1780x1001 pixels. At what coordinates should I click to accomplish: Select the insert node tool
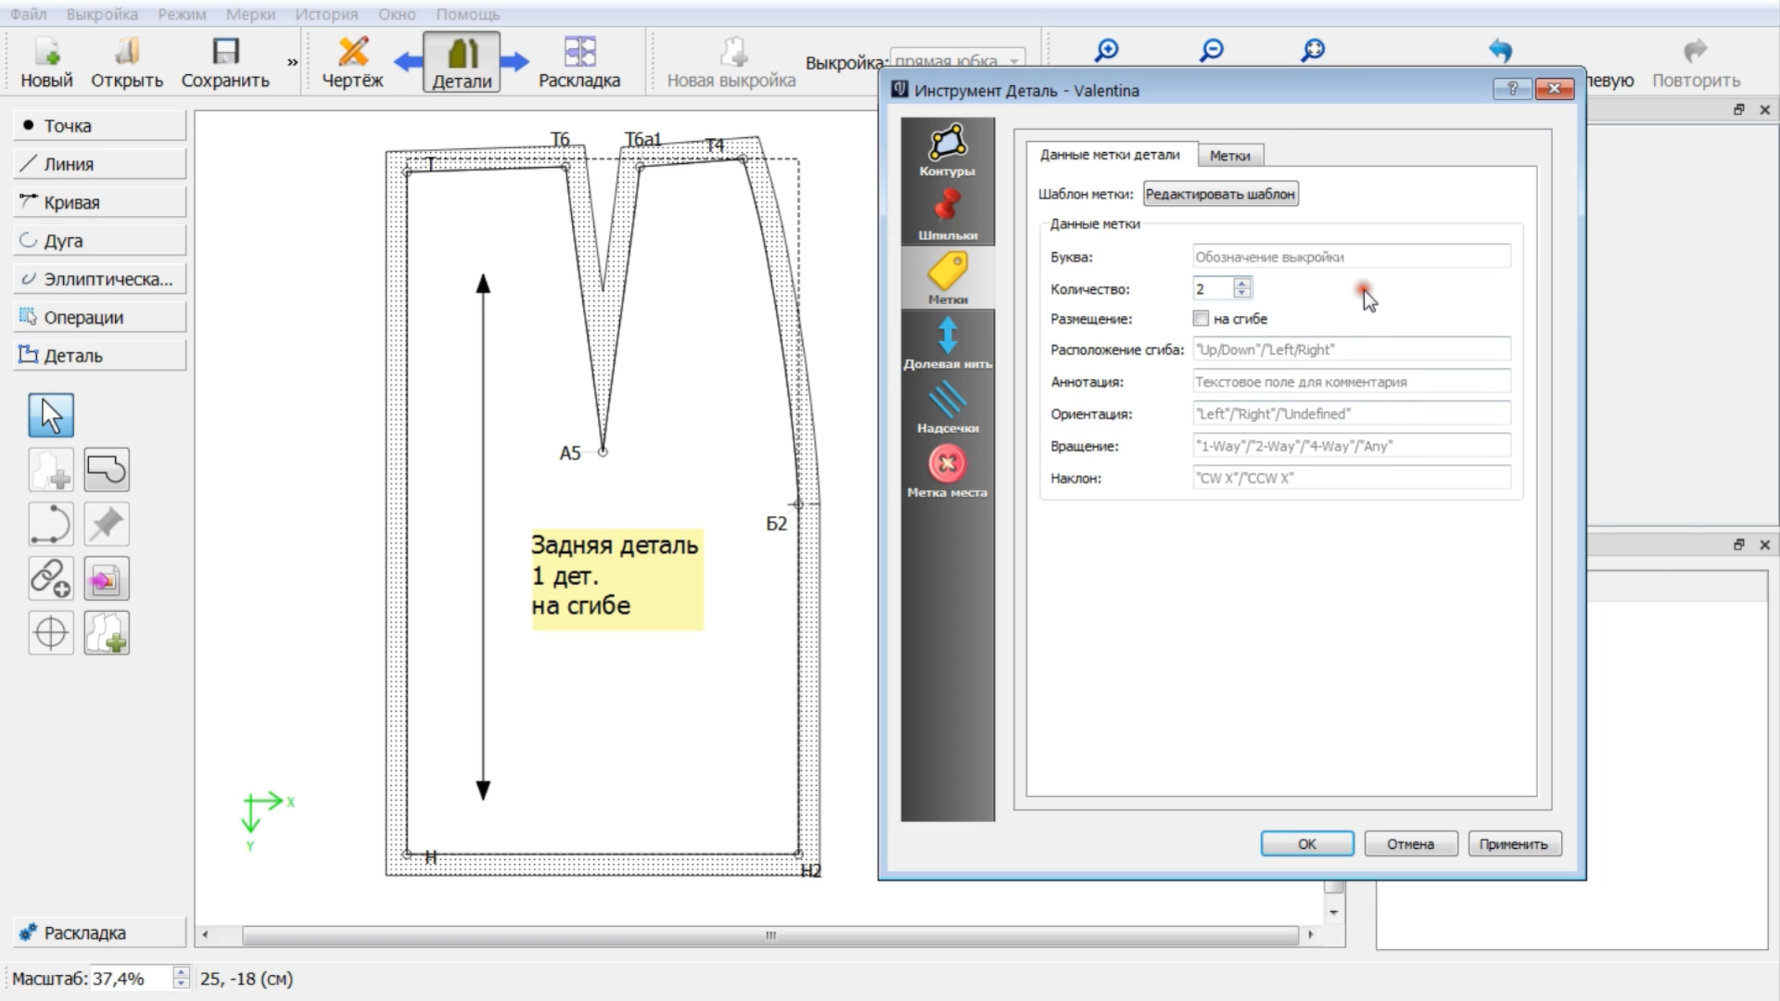point(106,579)
